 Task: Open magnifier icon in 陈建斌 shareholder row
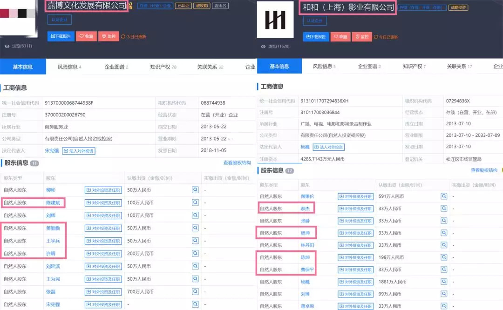point(195,202)
